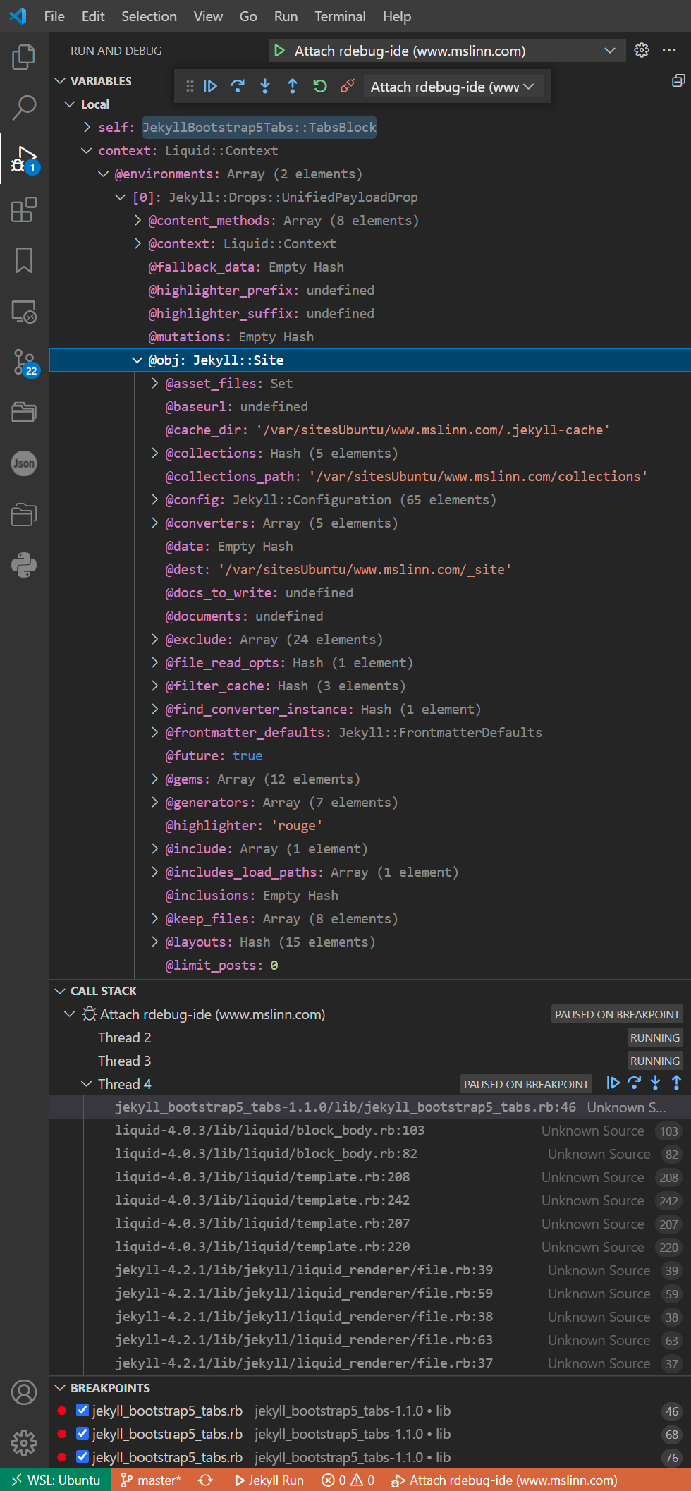Open the Selection menu
This screenshot has width=691, height=1491.
(149, 16)
